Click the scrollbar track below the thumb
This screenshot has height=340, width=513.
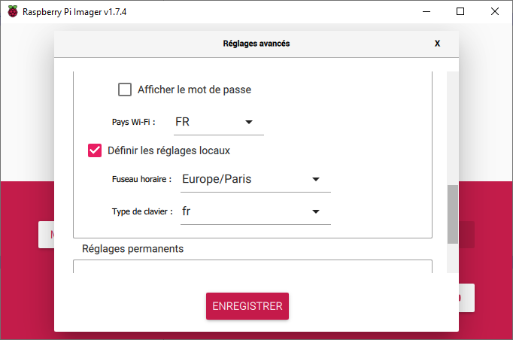452,260
